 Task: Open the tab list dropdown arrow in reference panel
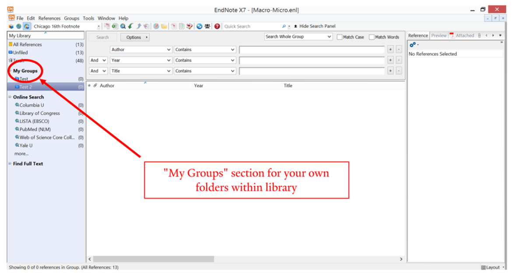pos(500,35)
